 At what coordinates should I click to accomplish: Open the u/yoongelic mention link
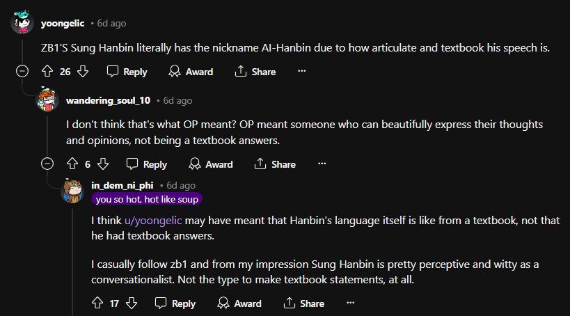153,221
